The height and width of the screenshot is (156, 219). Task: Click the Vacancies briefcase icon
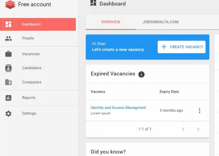coord(8,54)
